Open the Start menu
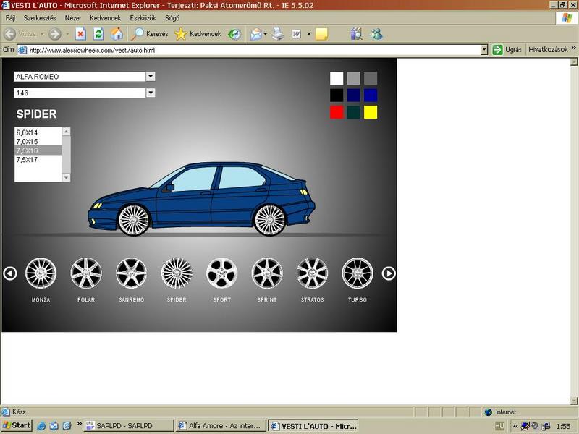 pyautogui.click(x=17, y=425)
